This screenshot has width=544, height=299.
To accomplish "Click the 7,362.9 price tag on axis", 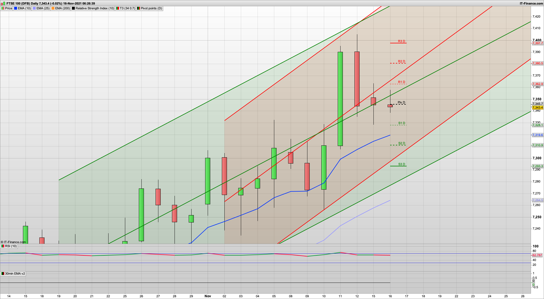I will coord(537,84).
